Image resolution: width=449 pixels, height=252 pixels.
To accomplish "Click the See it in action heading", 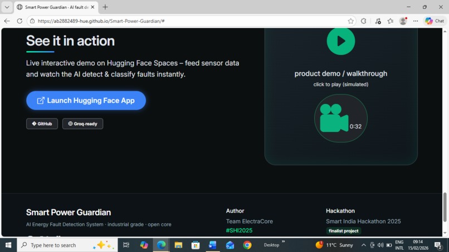I will point(70,41).
